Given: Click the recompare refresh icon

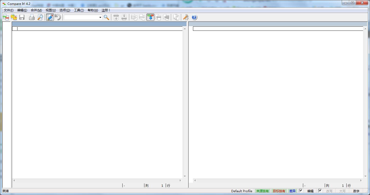Looking at the screenshot, I should [x=176, y=17].
